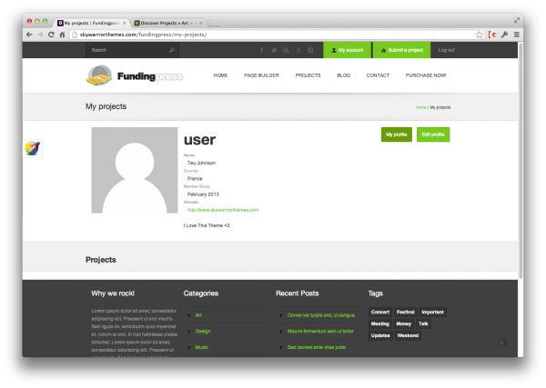546x388 pixels.
Task: Click the France country text
Action: pos(195,179)
